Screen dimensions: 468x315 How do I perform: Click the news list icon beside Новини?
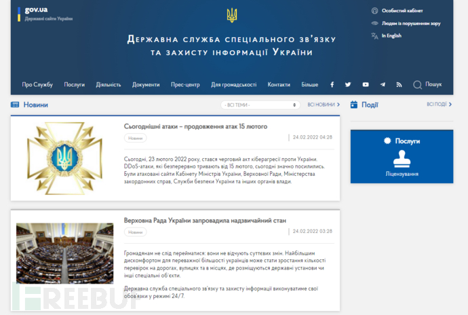pyautogui.click(x=15, y=105)
